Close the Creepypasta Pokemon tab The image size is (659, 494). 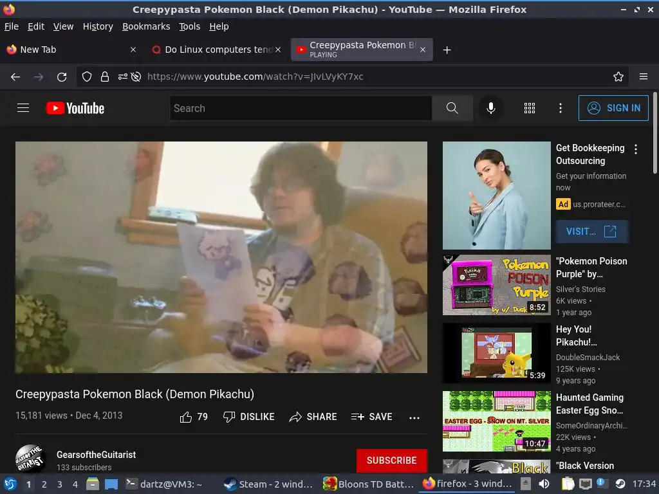423,50
